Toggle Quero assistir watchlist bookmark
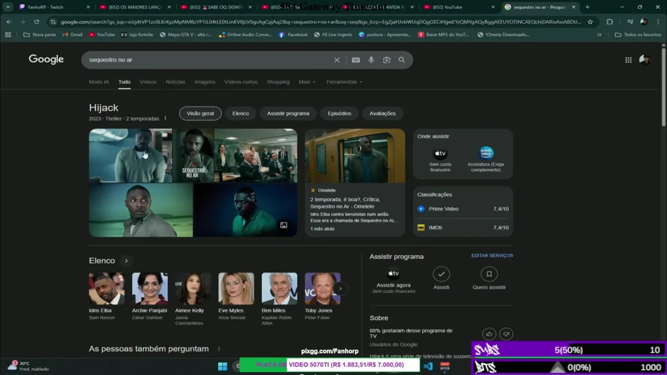The image size is (667, 375). click(x=489, y=278)
